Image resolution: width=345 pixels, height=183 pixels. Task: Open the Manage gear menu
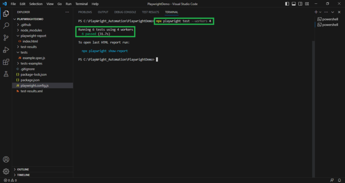6,171
